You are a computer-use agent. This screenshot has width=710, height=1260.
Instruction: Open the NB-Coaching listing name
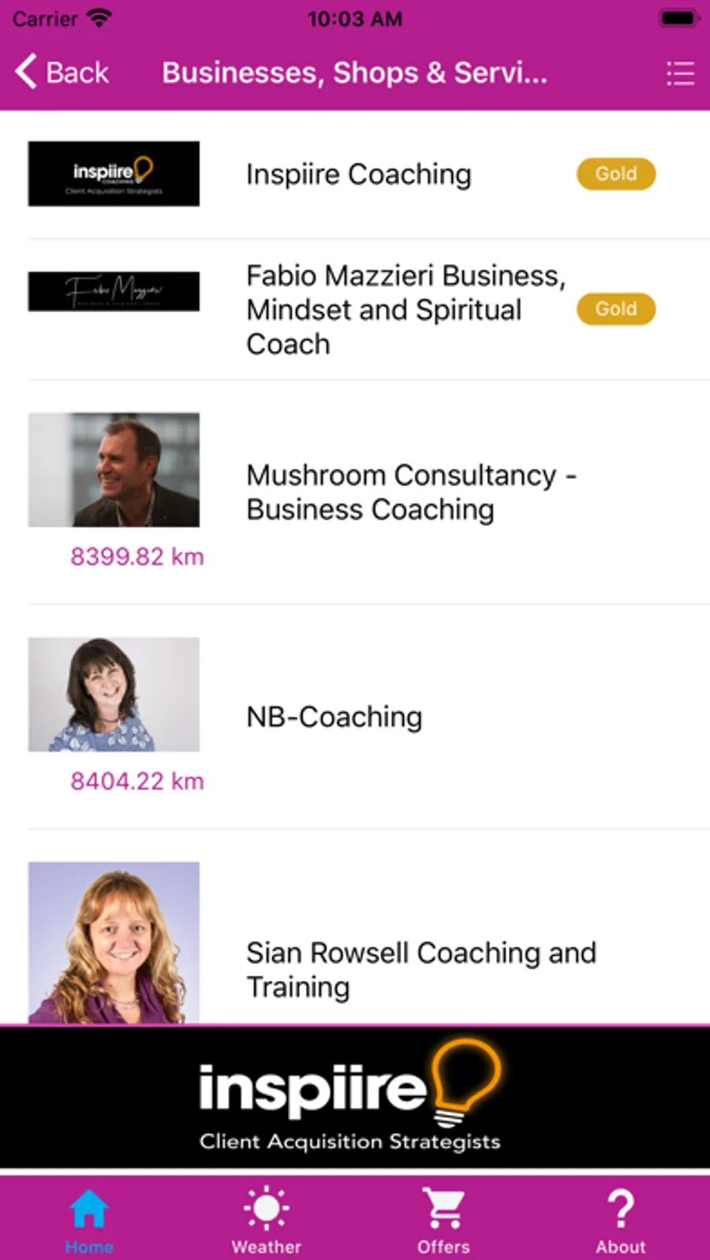pyautogui.click(x=334, y=717)
